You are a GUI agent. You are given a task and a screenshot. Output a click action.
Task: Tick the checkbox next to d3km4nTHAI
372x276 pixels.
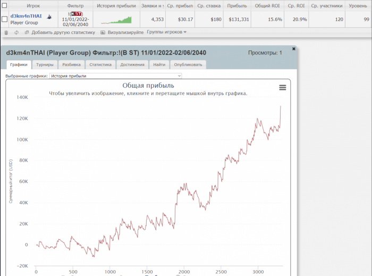[x=5, y=19]
